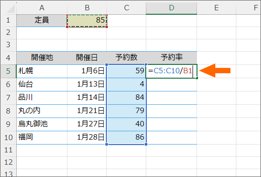Click the reservation count cell 86

tap(127, 138)
